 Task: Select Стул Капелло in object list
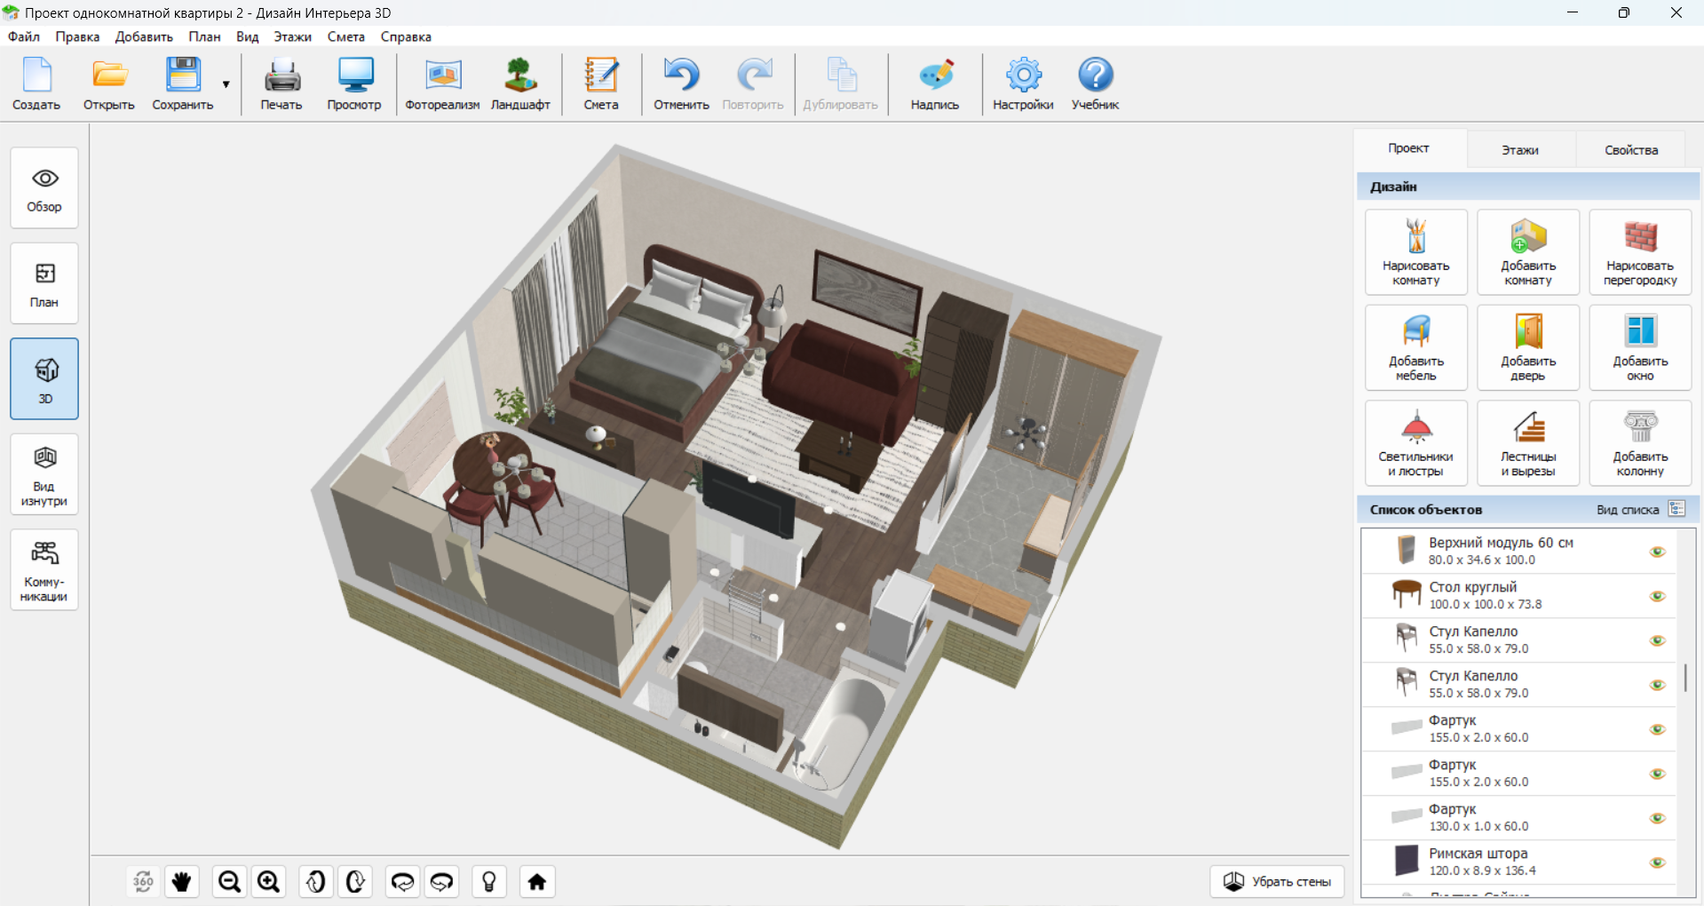click(x=1473, y=640)
